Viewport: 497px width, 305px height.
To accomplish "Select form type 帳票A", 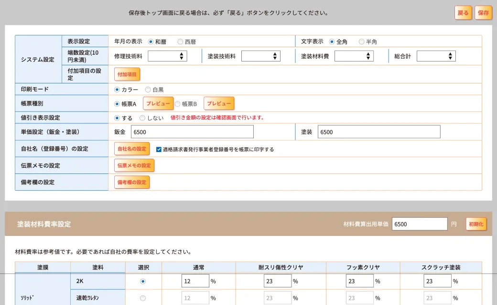I will coord(117,104).
